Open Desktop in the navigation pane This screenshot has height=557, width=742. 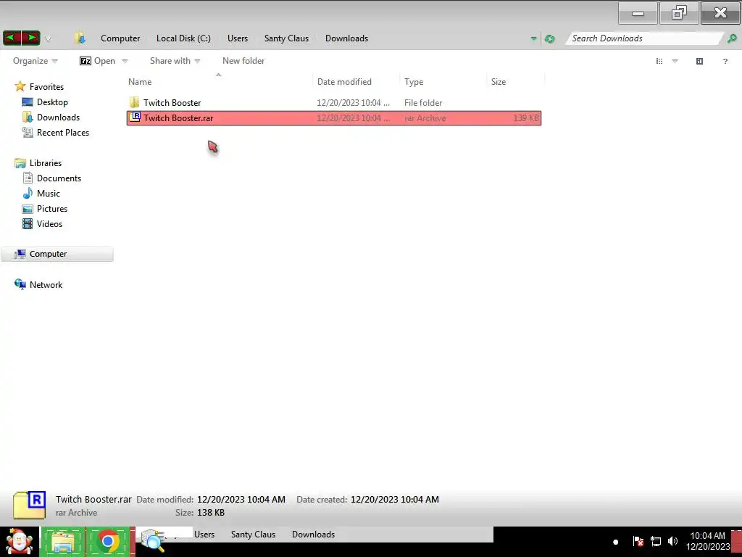[52, 102]
